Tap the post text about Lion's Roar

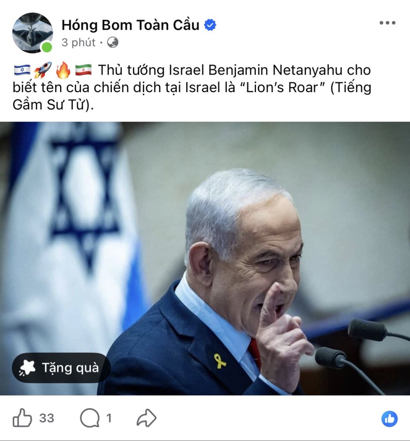192,87
